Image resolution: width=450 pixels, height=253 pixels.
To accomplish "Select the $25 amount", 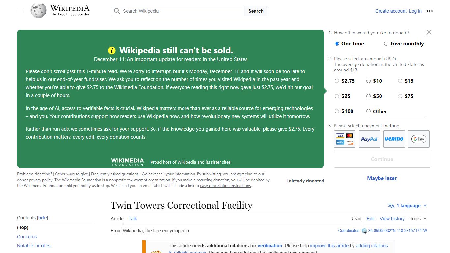I will coord(337,96).
